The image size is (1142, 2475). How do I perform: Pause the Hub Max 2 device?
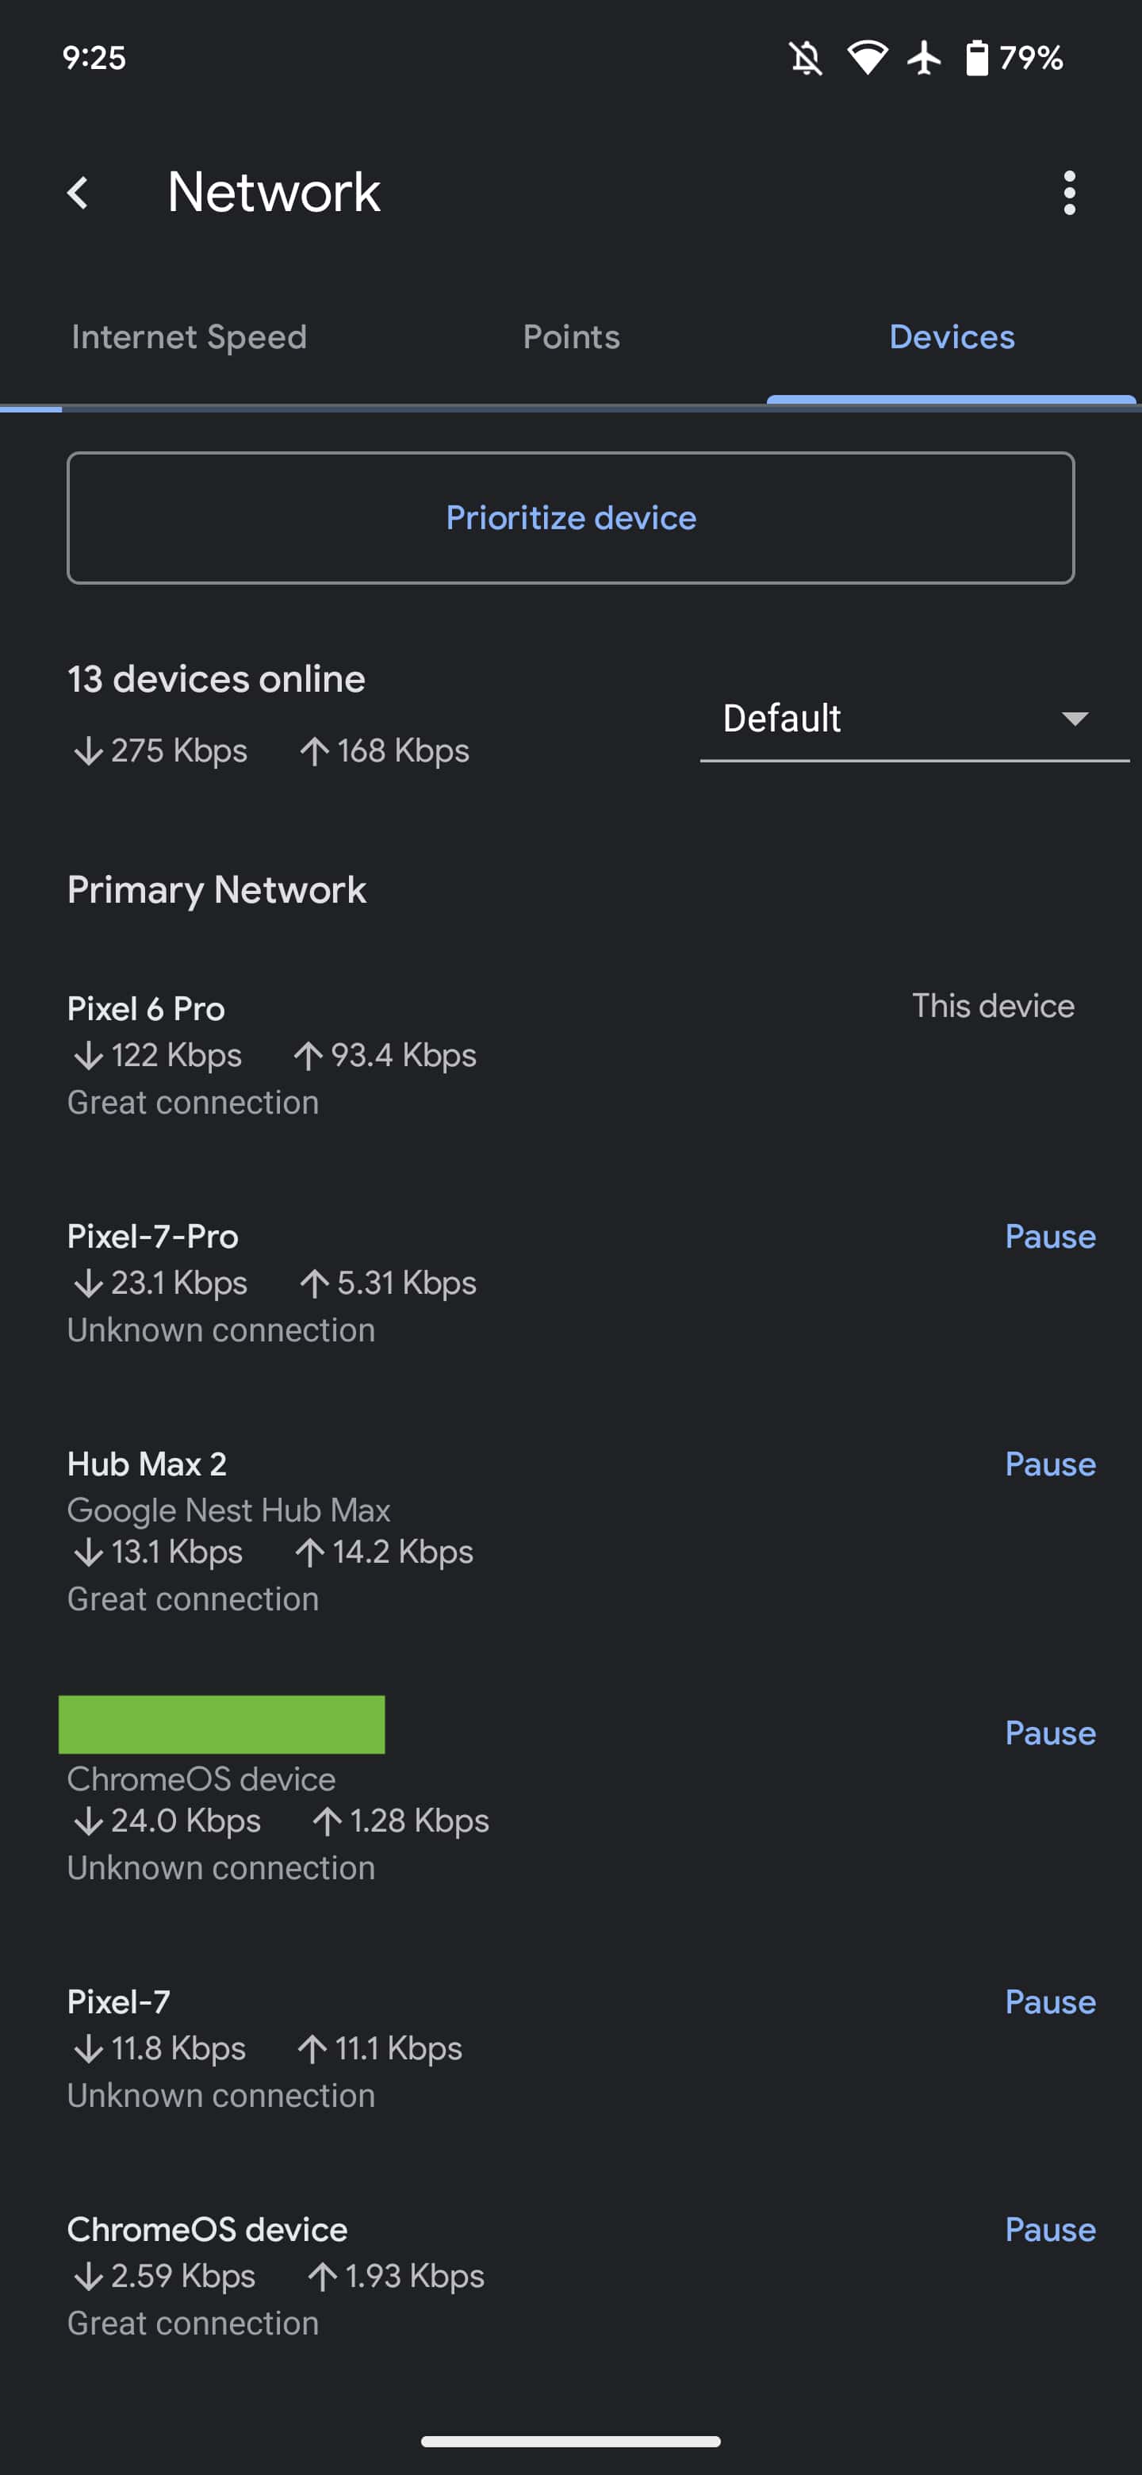coord(1049,1464)
